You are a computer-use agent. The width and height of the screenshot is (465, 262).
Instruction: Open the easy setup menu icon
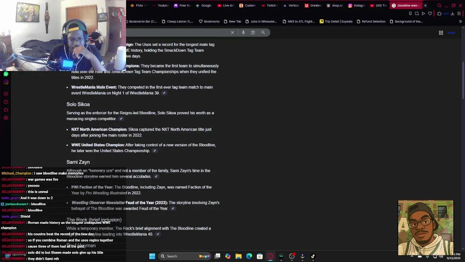coord(459,13)
